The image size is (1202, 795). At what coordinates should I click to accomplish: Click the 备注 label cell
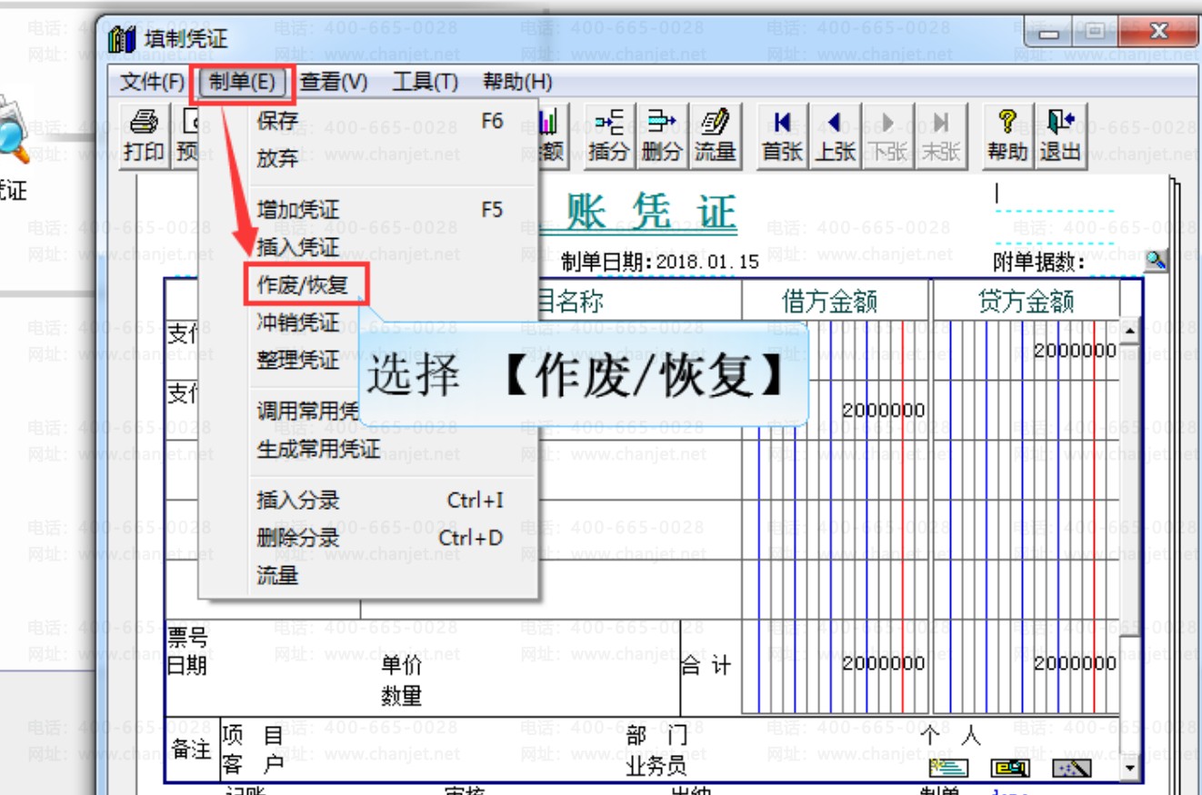192,750
